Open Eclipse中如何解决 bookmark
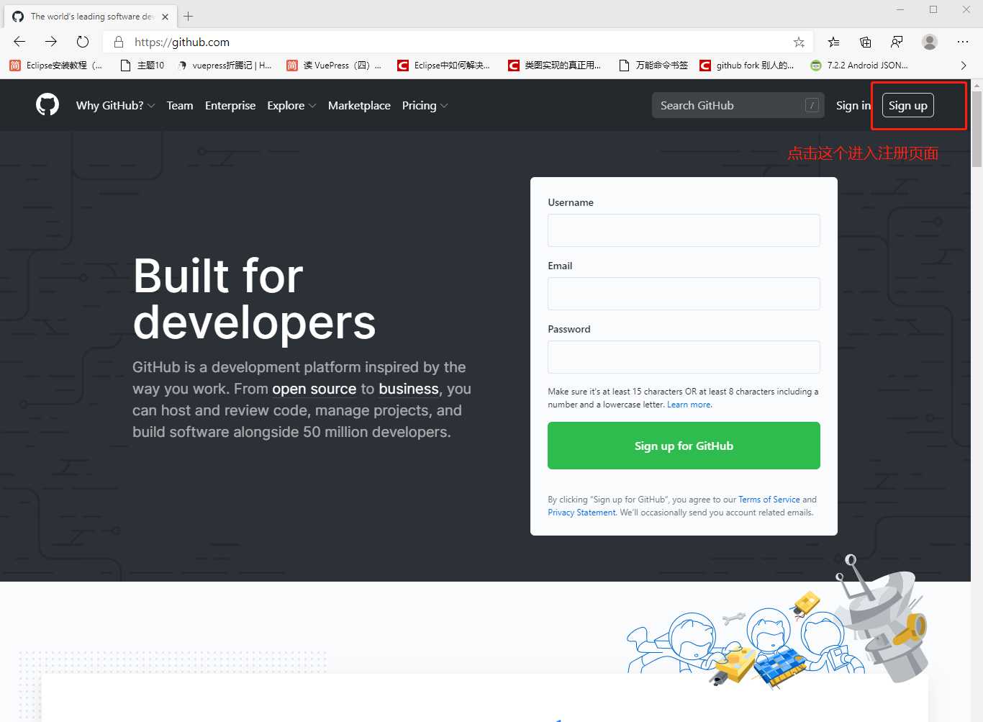 click(443, 66)
